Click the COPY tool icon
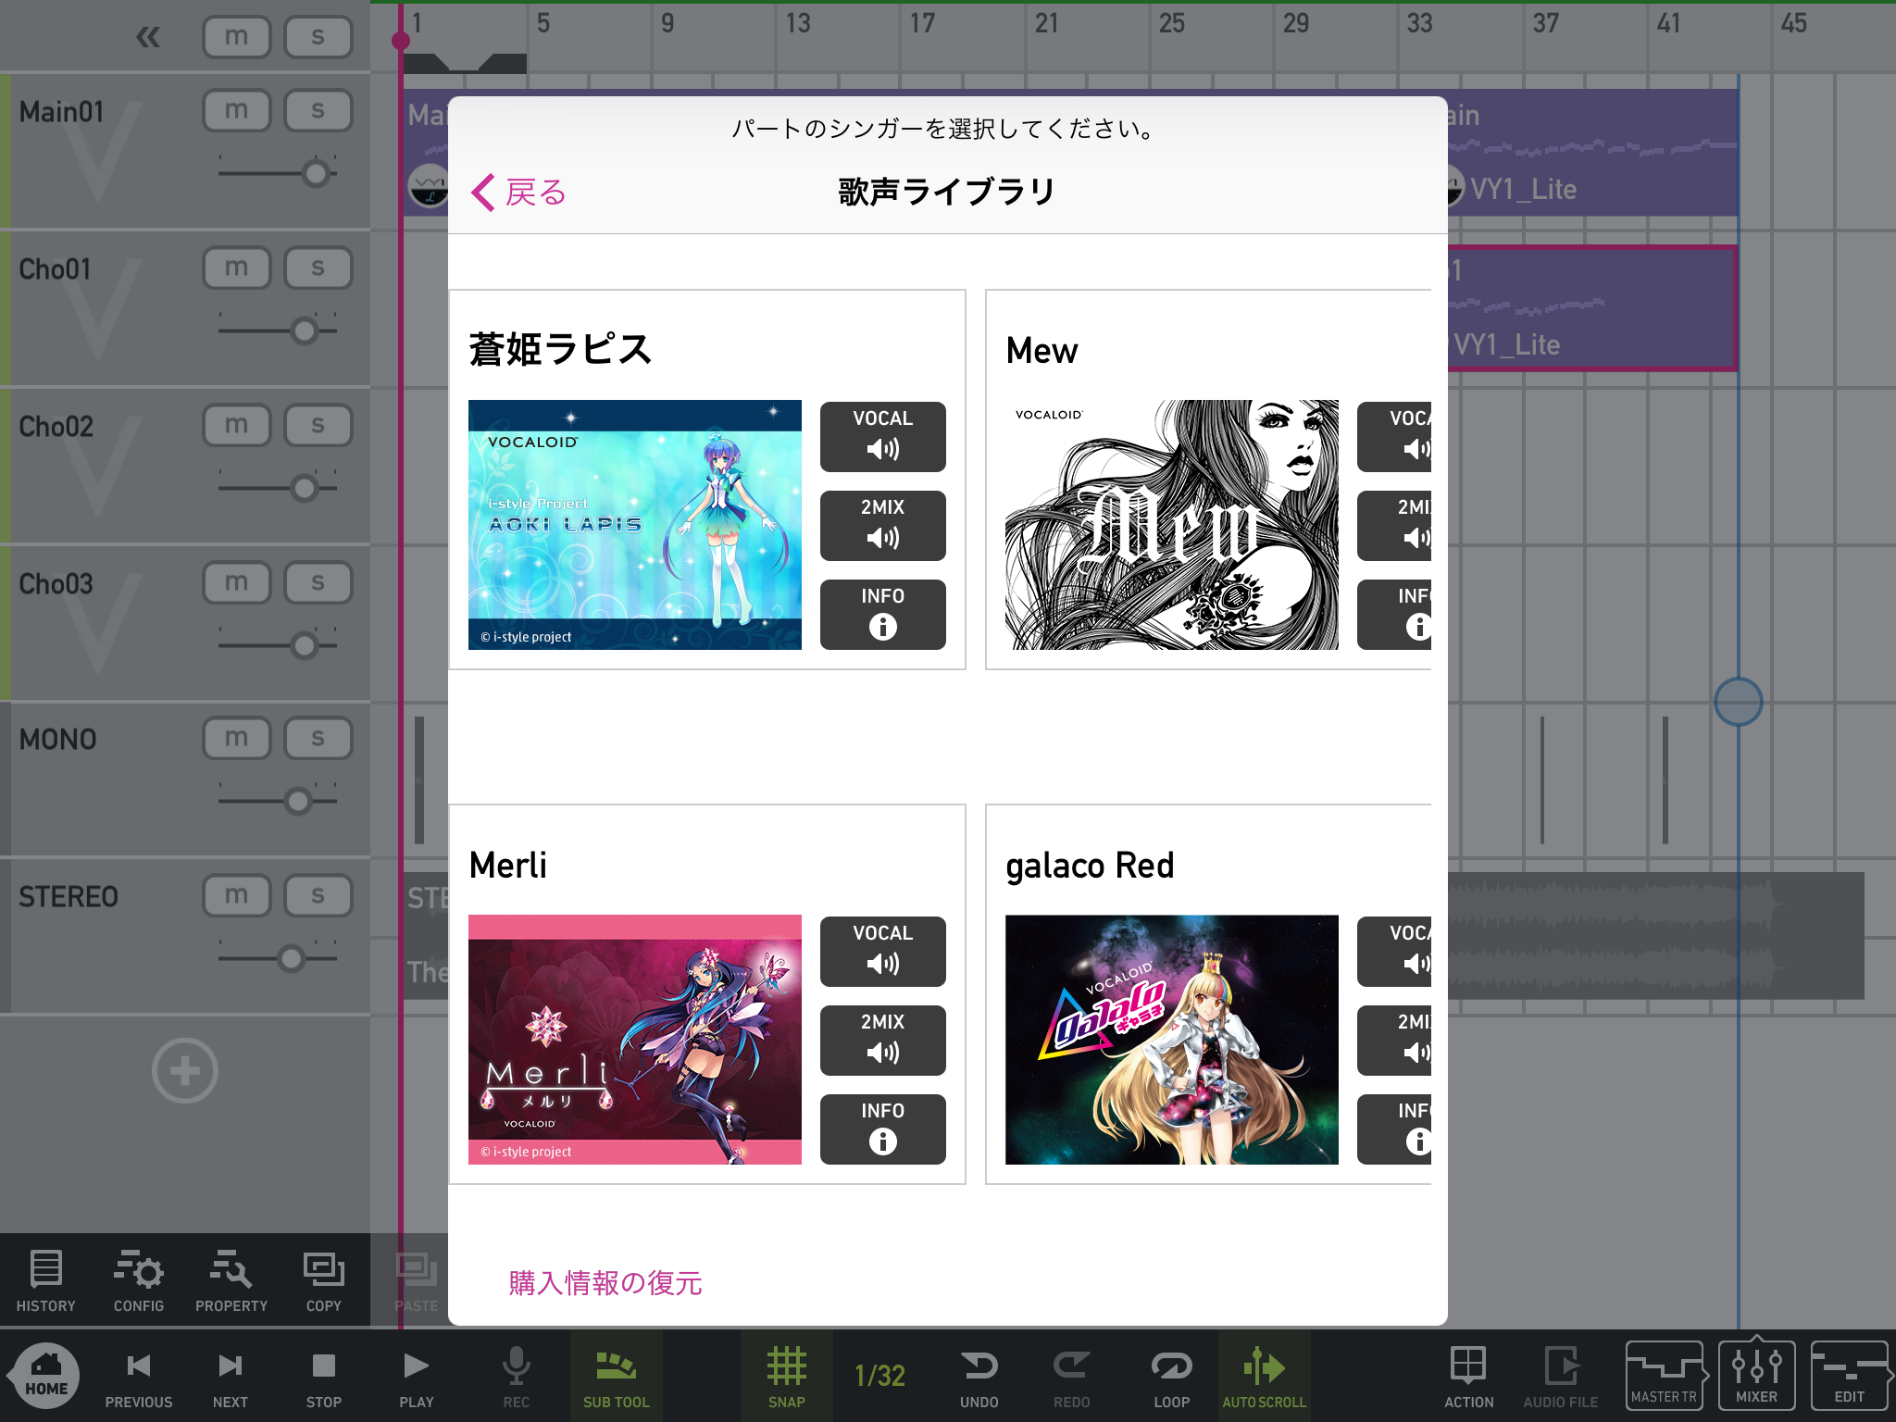The height and width of the screenshot is (1422, 1896). [324, 1281]
